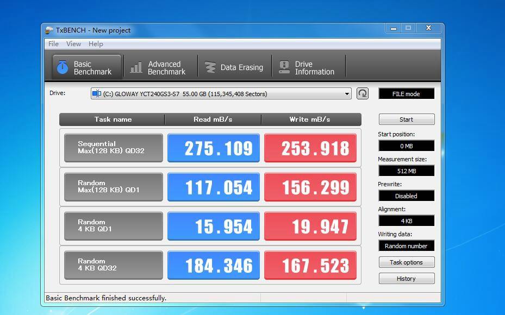Click the Read mB/s column header
505x315 pixels.
point(213,119)
